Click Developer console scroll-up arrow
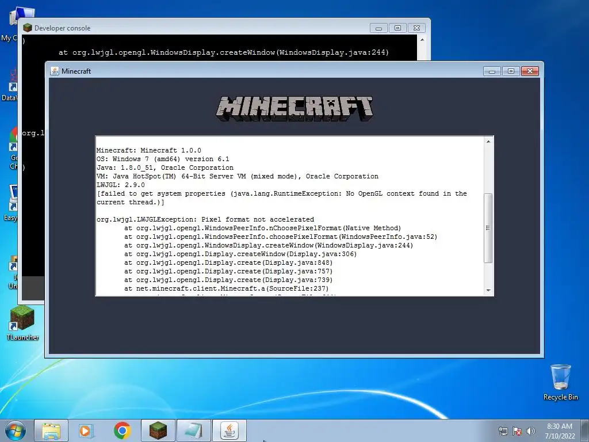Image resolution: width=589 pixels, height=442 pixels. coord(422,40)
